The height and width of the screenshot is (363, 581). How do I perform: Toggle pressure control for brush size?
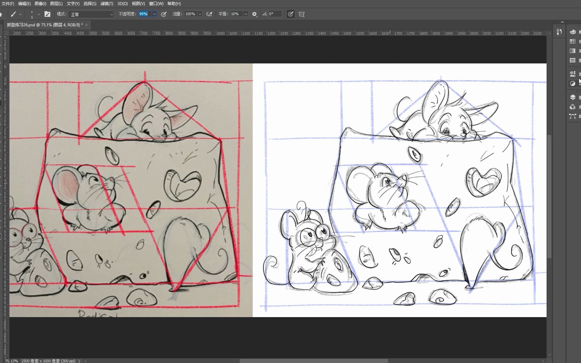(x=290, y=14)
